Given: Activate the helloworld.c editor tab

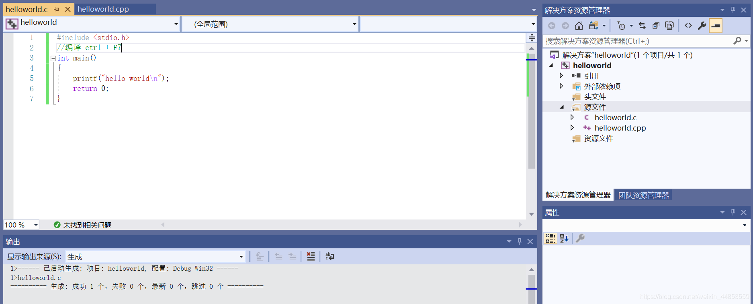Looking at the screenshot, I should click(27, 9).
